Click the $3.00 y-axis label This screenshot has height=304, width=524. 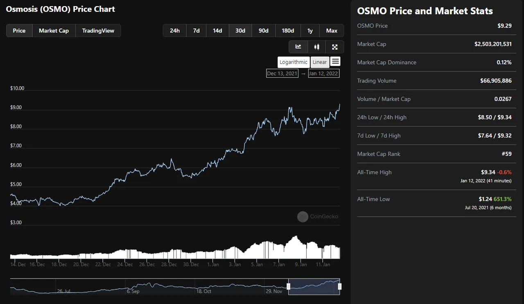[x=16, y=223]
